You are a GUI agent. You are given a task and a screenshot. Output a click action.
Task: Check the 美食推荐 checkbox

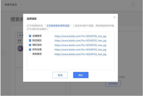[x=30, y=54]
